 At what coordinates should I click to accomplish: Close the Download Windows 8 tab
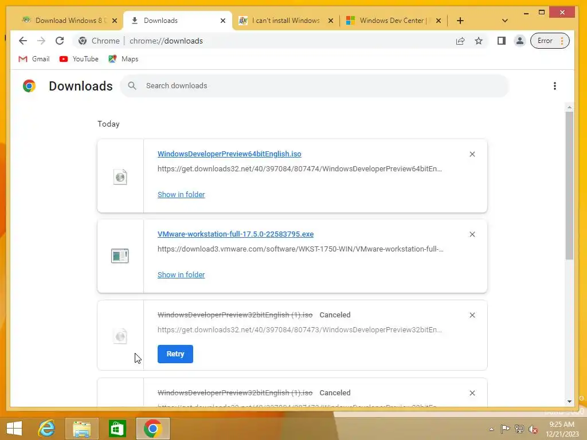click(115, 21)
